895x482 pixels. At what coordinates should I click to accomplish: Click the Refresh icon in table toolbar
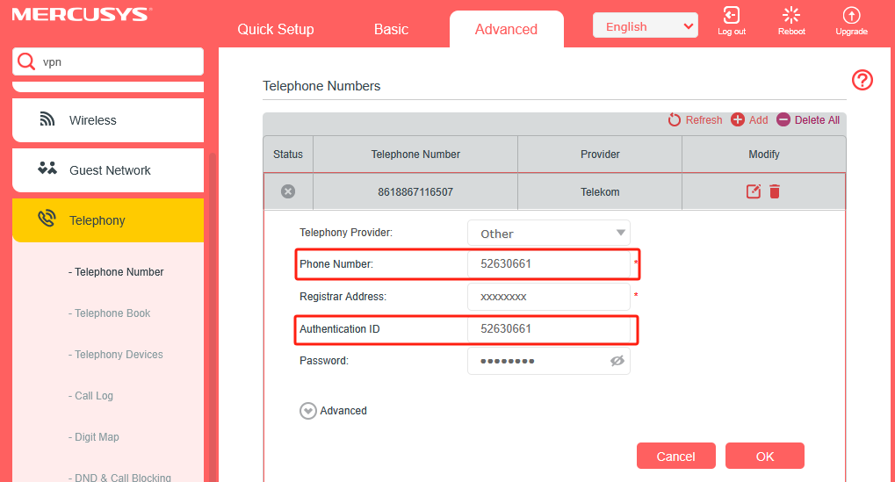[x=674, y=119]
